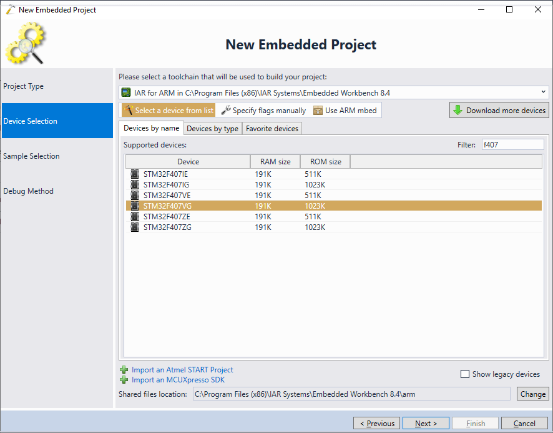Click the wrench icon for manual flags
The image size is (553, 433).
(226, 110)
